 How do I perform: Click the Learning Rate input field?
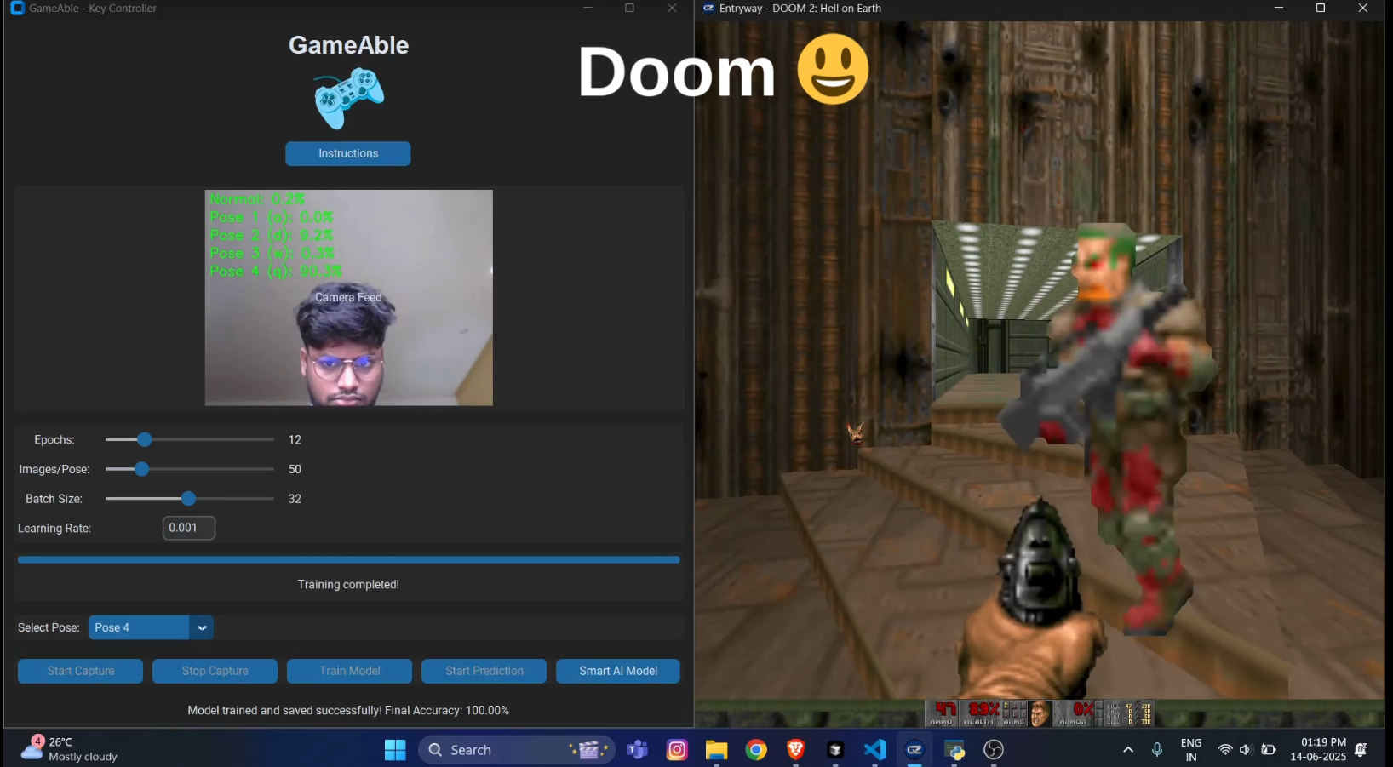pyautogui.click(x=189, y=528)
